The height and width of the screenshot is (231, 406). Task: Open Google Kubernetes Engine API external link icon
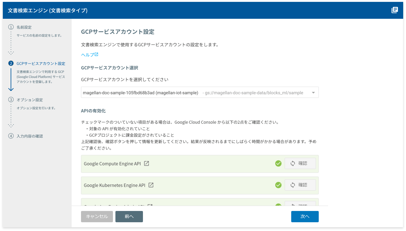pyautogui.click(x=151, y=185)
